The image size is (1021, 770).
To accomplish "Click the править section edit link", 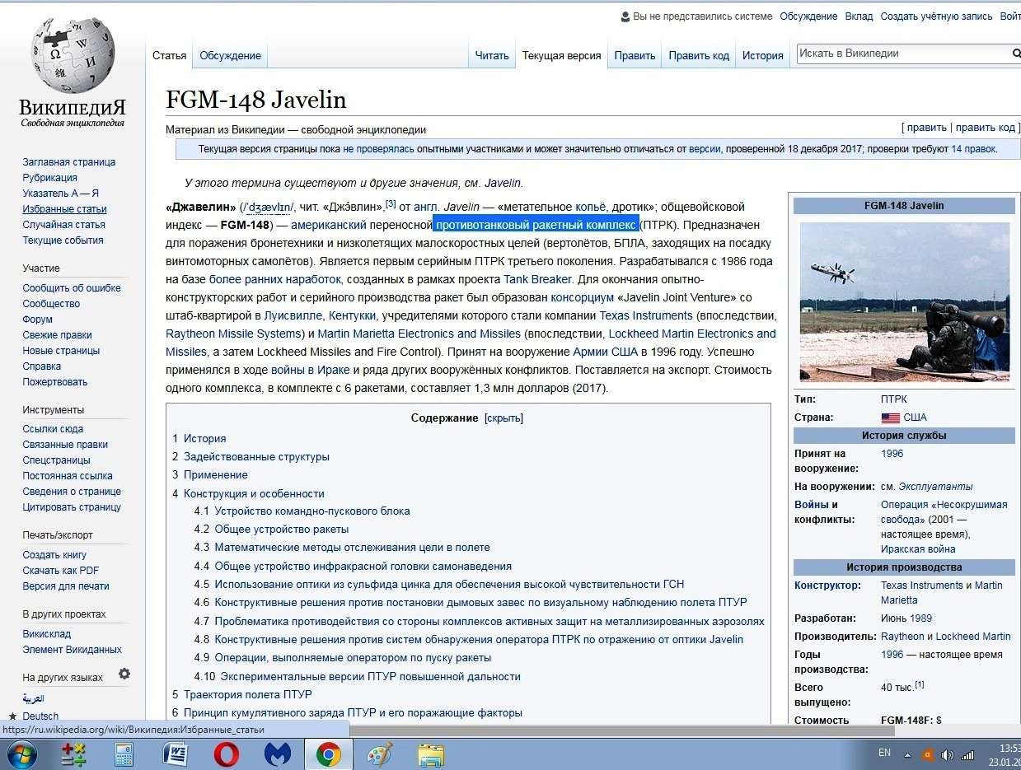I will pos(926,128).
